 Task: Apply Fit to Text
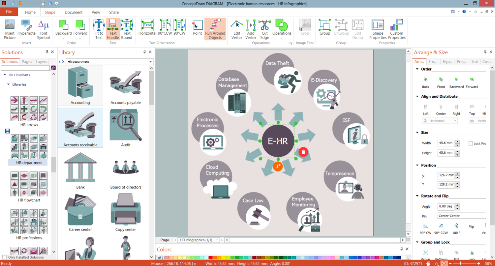coord(99,29)
